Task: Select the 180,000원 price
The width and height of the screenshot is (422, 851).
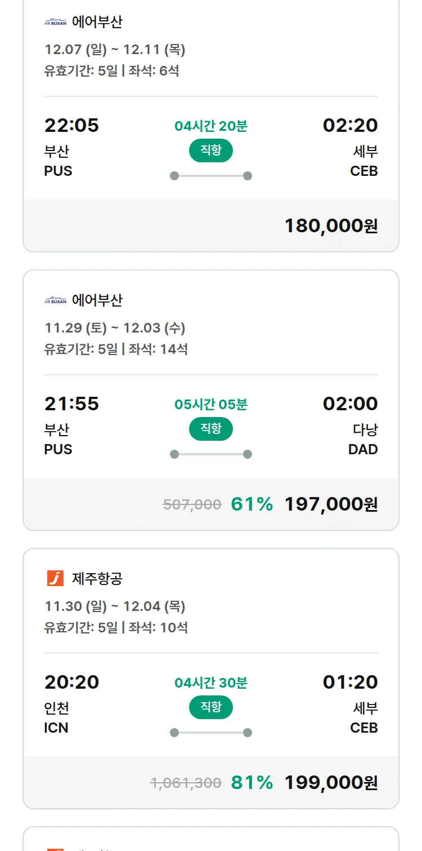Action: click(x=331, y=226)
